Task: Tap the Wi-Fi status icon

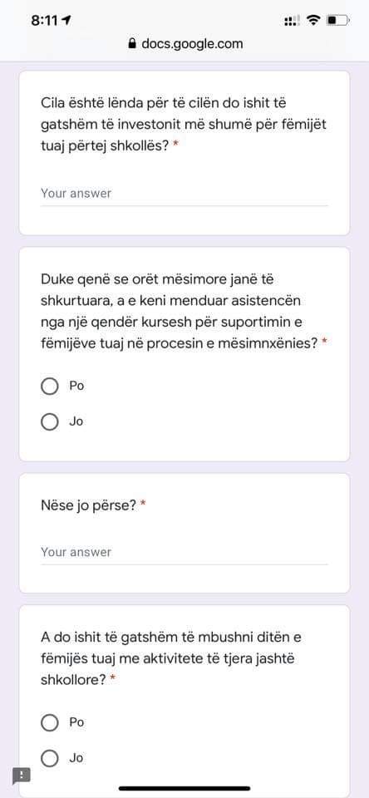Action: (314, 20)
